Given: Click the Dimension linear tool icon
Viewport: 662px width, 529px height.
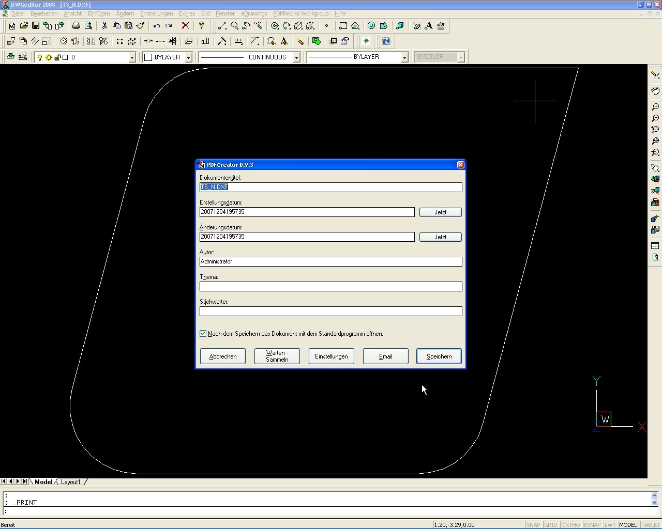Looking at the screenshot, I should click(238, 41).
